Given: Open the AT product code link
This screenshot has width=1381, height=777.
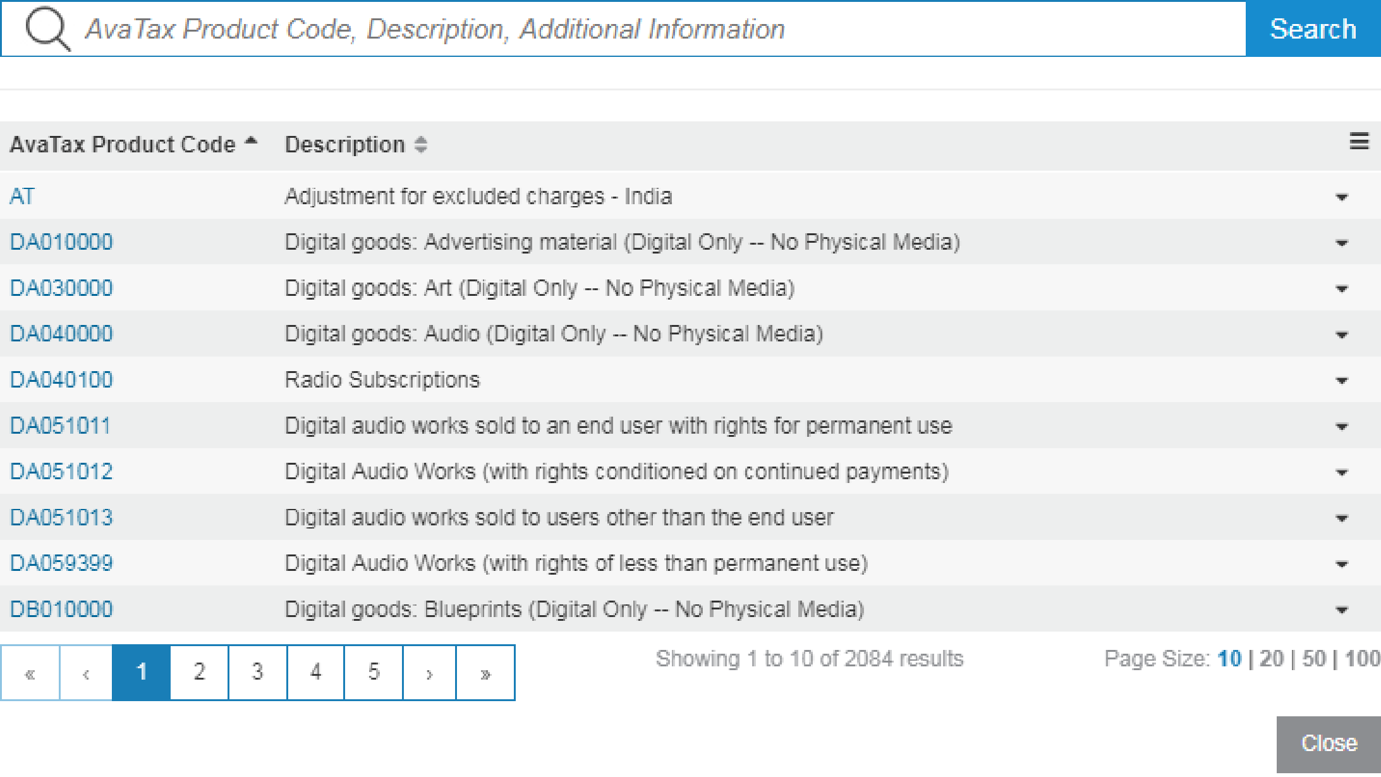Looking at the screenshot, I should tap(22, 197).
